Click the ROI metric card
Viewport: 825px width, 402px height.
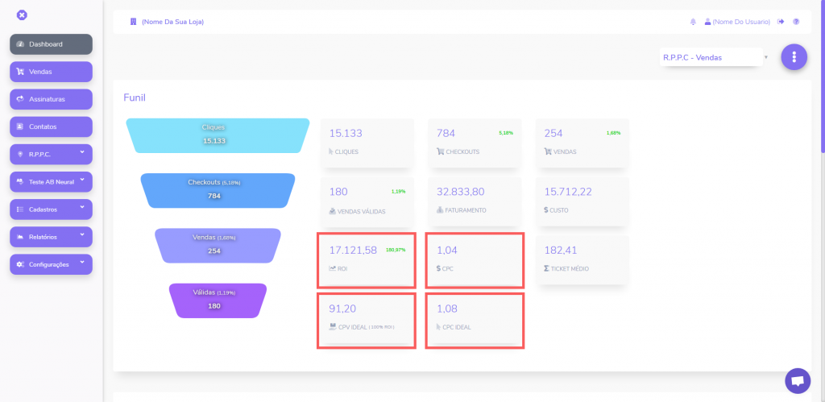pyautogui.click(x=367, y=259)
